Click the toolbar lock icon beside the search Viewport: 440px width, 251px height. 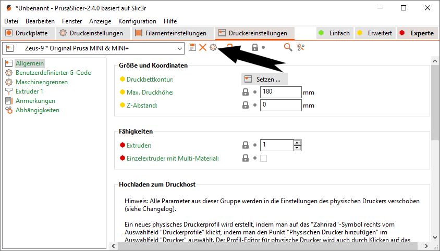pos(255,47)
